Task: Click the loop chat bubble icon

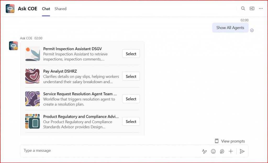Action: pyautogui.click(x=222, y=151)
